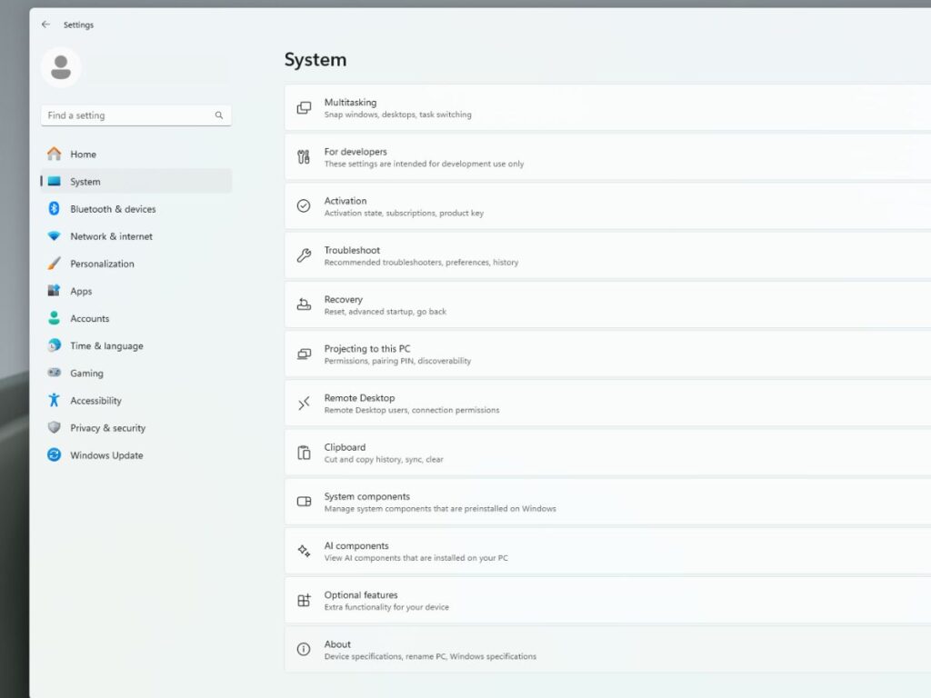
Task: Click the Activation checkmark icon
Action: point(303,206)
